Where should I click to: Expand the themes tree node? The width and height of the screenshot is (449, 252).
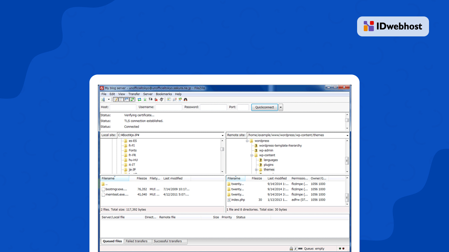click(x=256, y=170)
